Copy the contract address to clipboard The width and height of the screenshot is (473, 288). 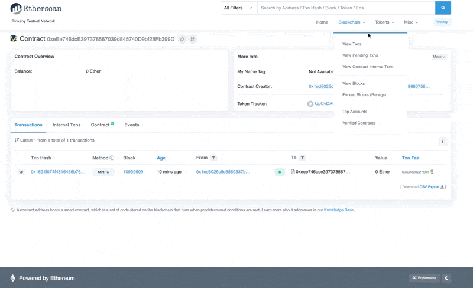click(x=182, y=39)
